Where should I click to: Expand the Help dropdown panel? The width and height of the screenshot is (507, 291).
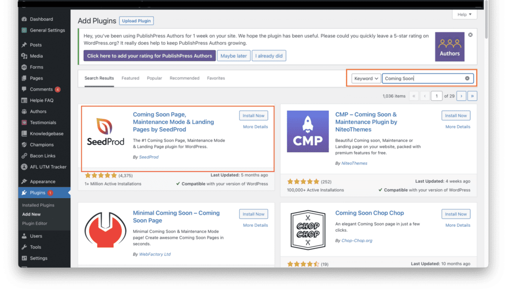point(464,15)
